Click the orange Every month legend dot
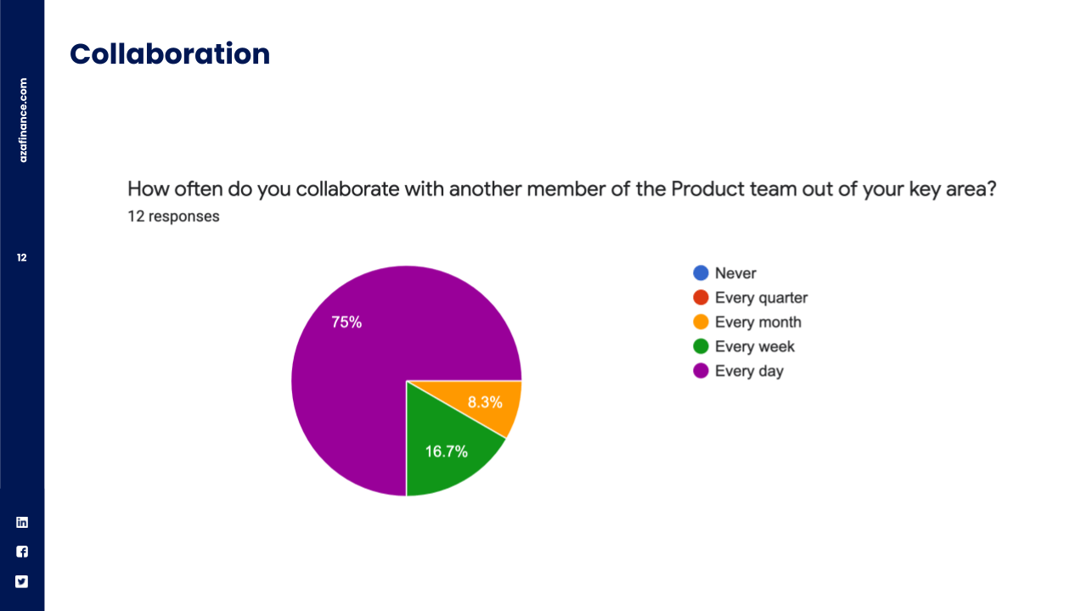 tap(701, 322)
